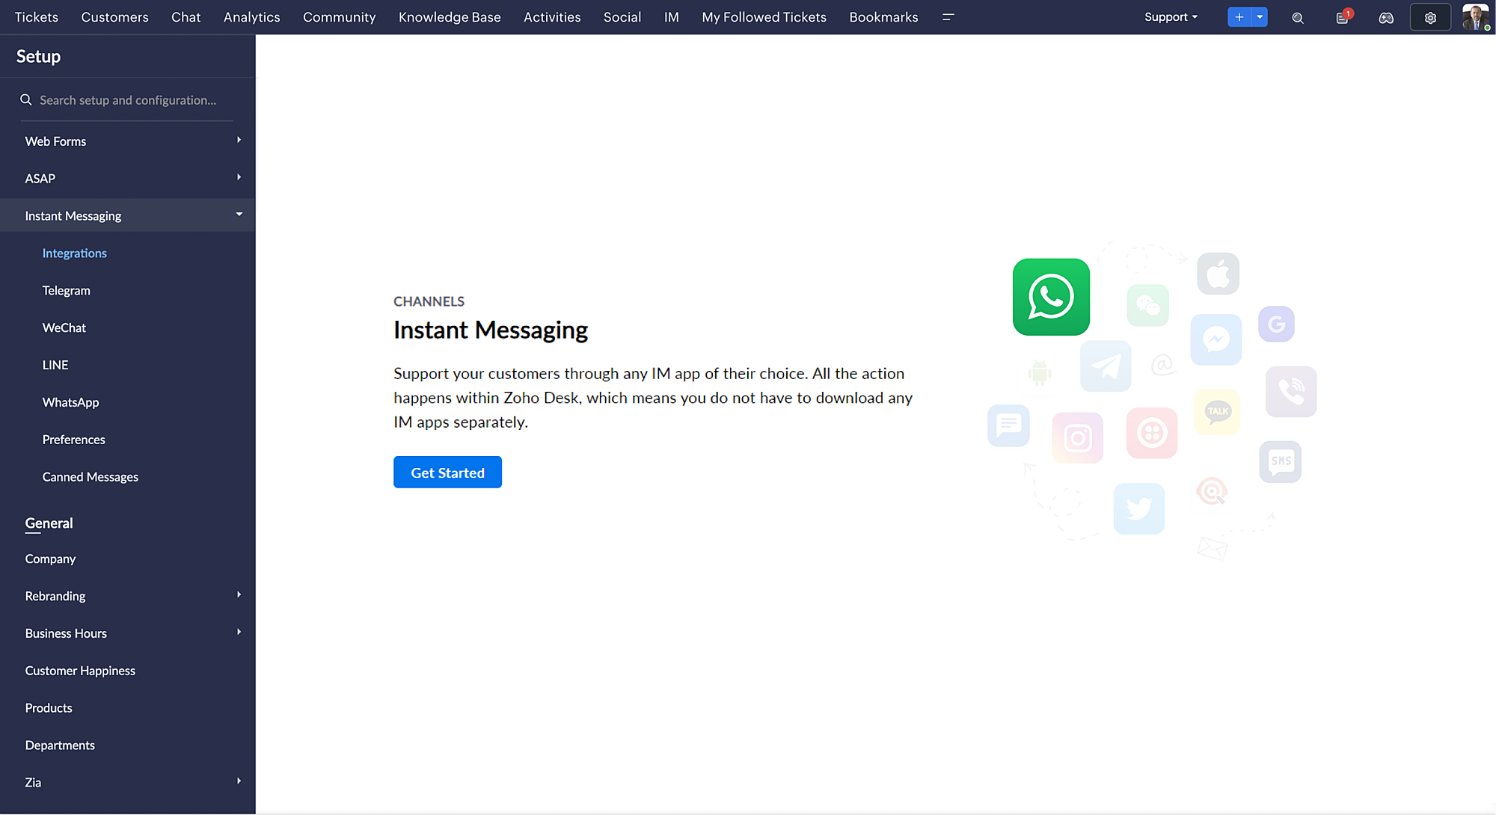Select Integrations under Instant Messaging
This screenshot has height=815, width=1496.
tap(75, 253)
